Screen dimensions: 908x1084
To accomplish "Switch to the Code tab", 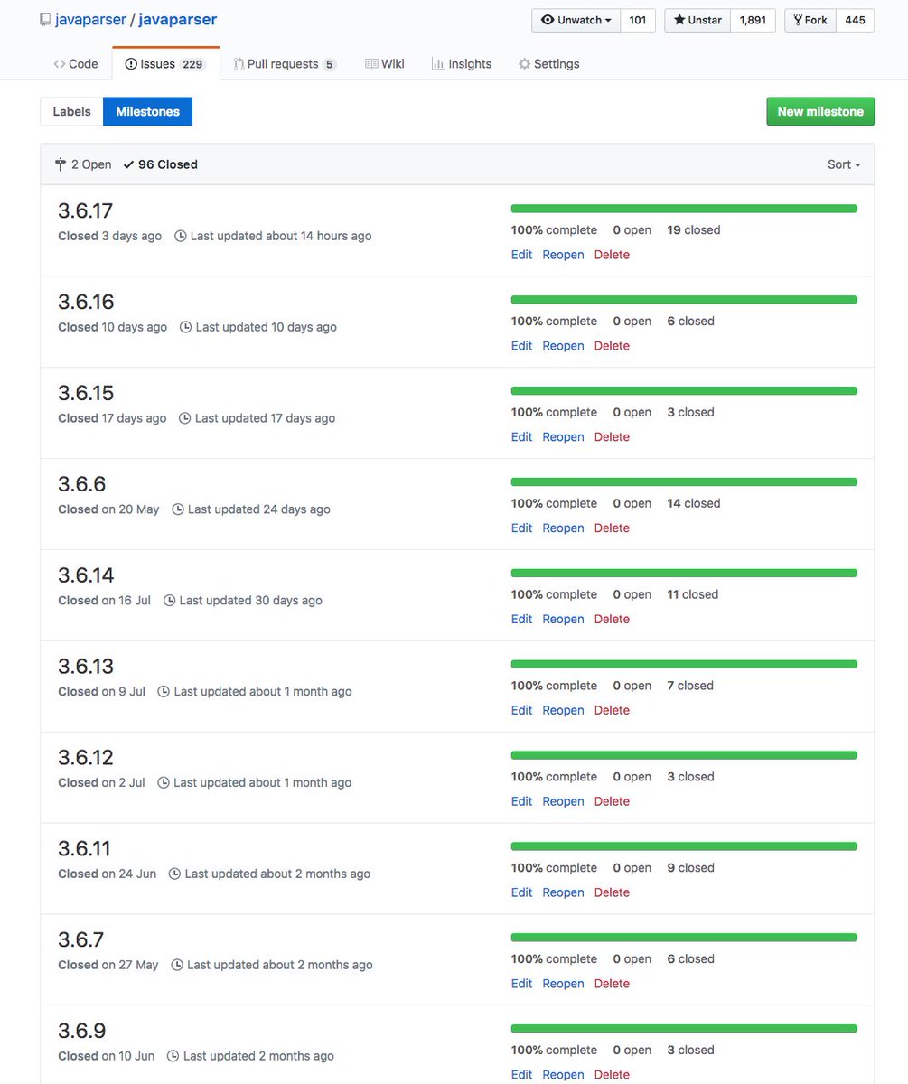I will pos(76,64).
